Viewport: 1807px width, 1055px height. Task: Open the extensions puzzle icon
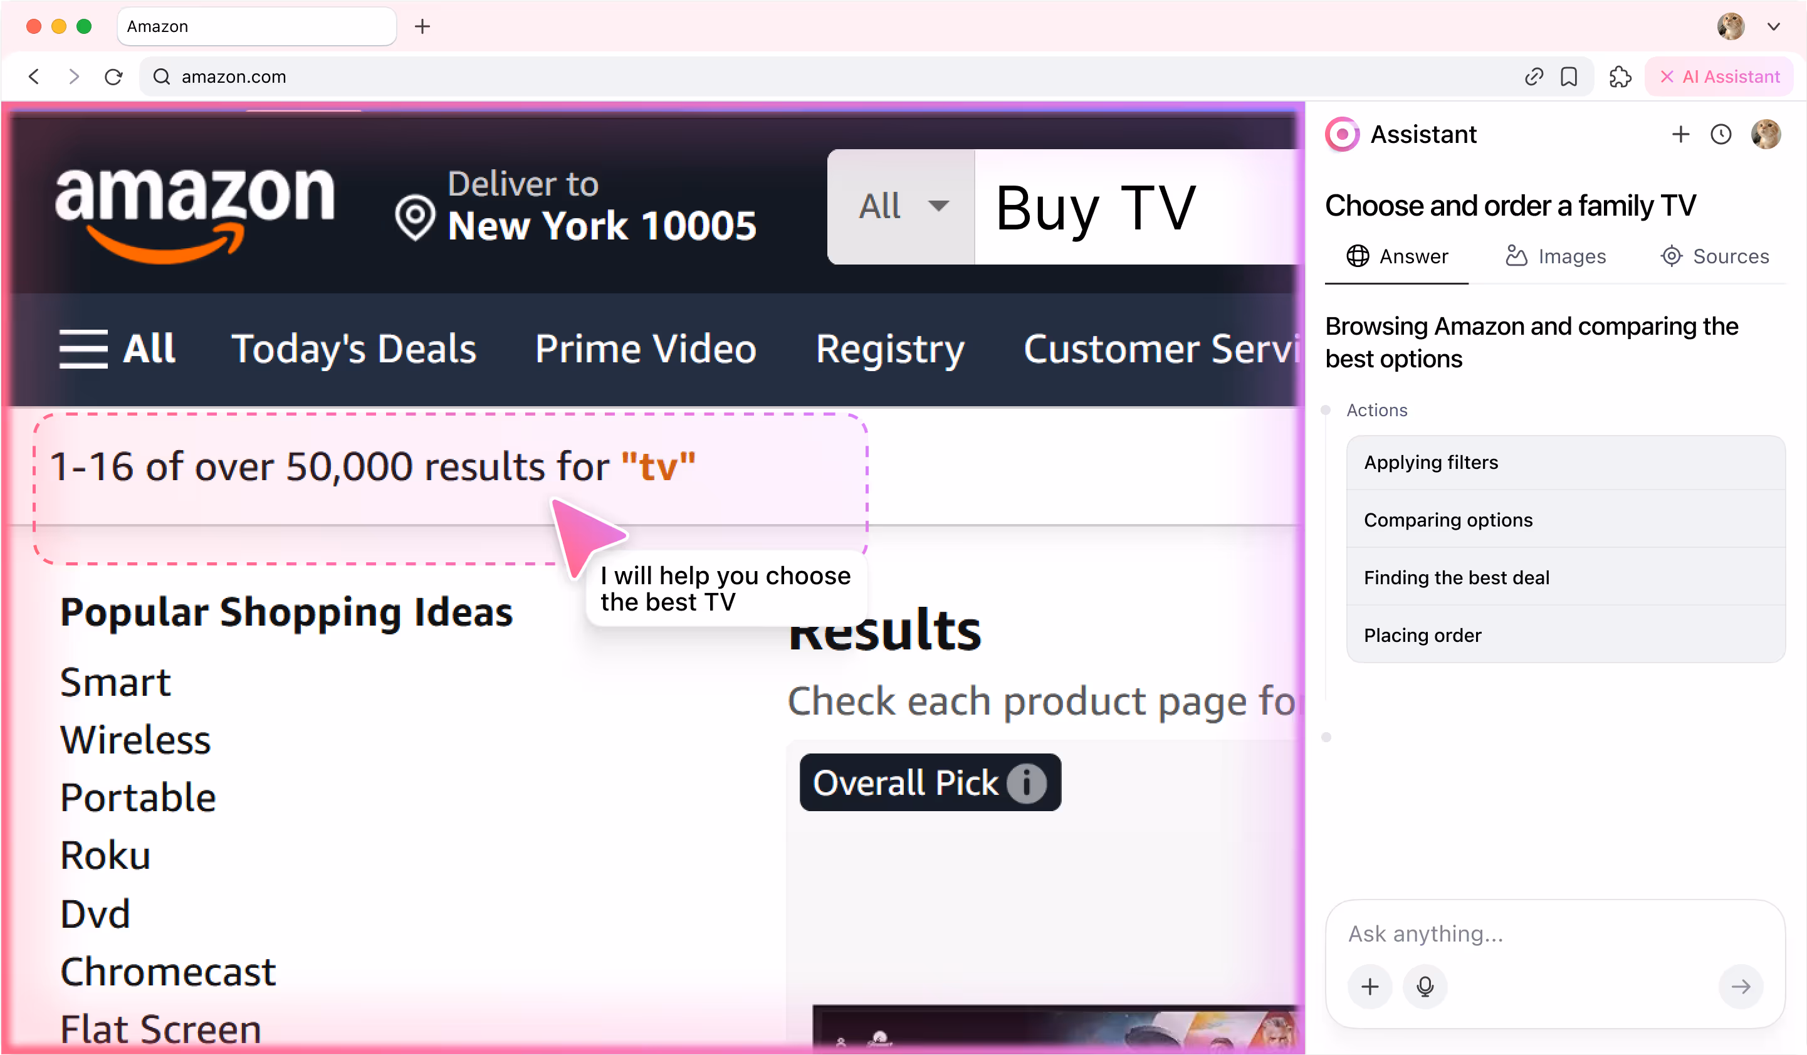[x=1619, y=76]
